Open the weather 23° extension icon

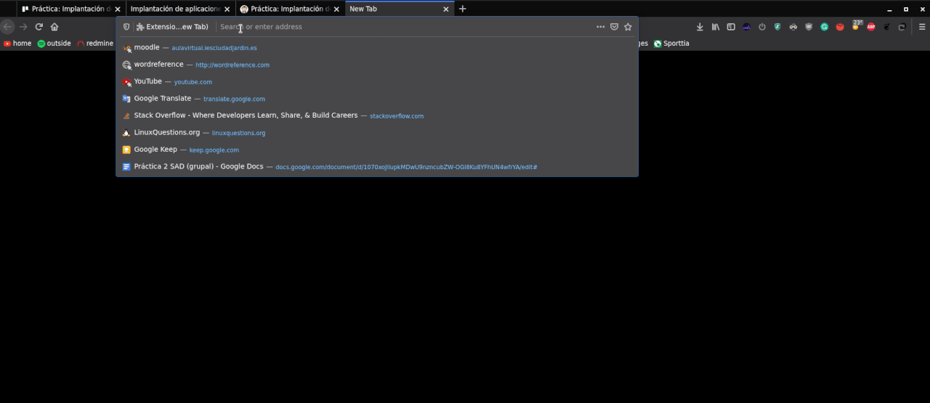(x=856, y=26)
